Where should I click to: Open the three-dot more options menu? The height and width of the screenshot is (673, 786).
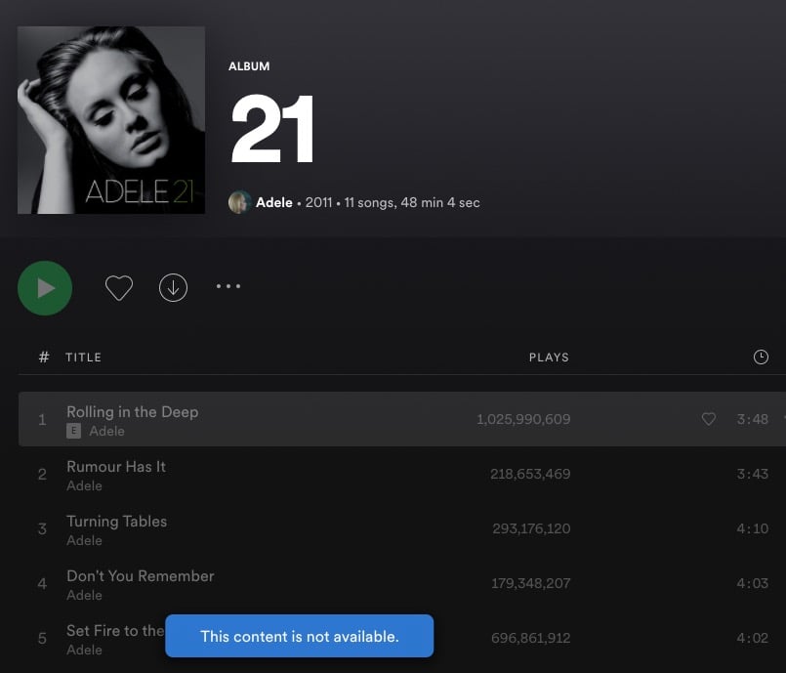[x=228, y=287]
